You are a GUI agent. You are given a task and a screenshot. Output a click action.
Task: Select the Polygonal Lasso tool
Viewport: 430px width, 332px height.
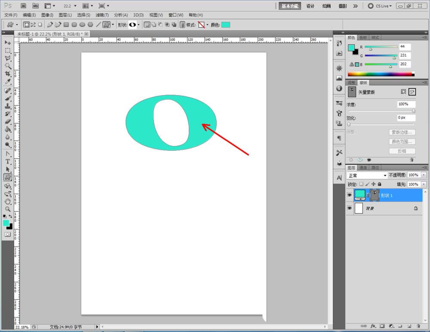coord(8,58)
